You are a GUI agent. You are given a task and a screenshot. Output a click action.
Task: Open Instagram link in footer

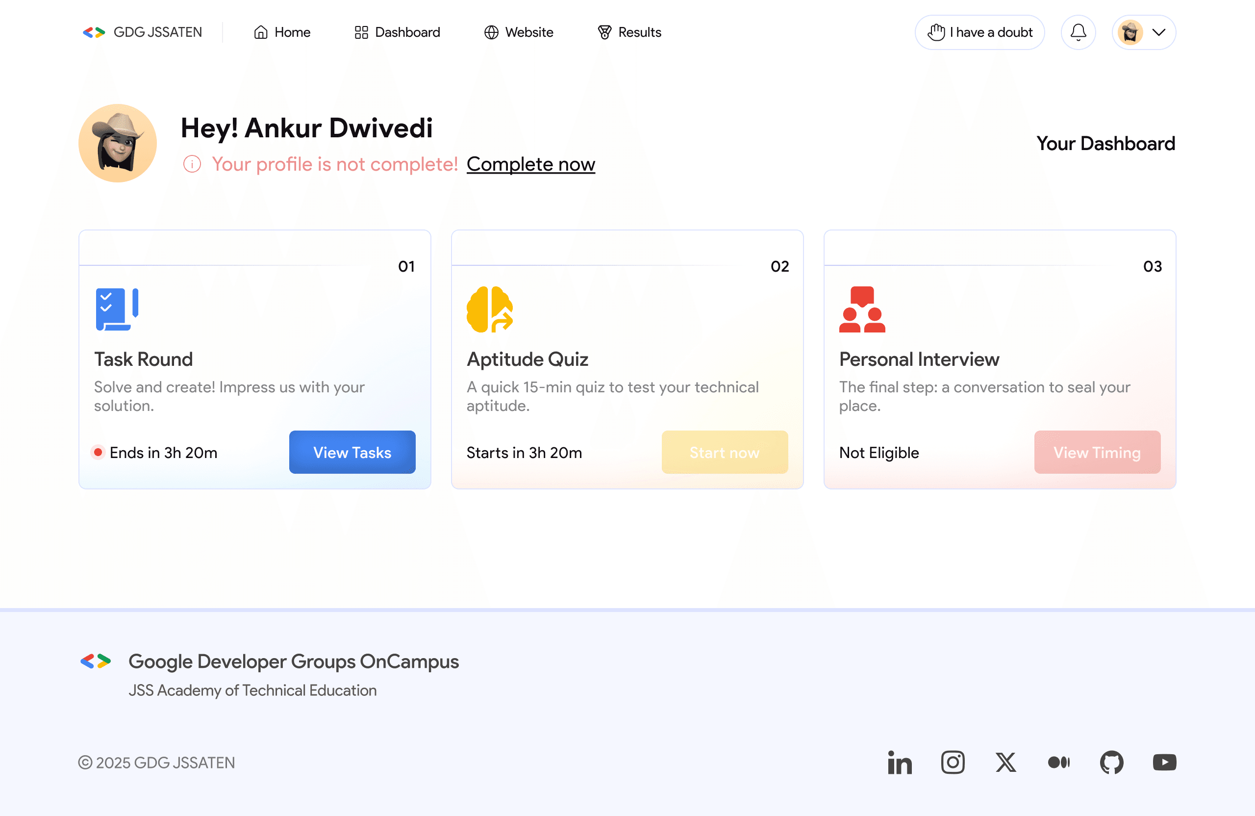(x=953, y=762)
